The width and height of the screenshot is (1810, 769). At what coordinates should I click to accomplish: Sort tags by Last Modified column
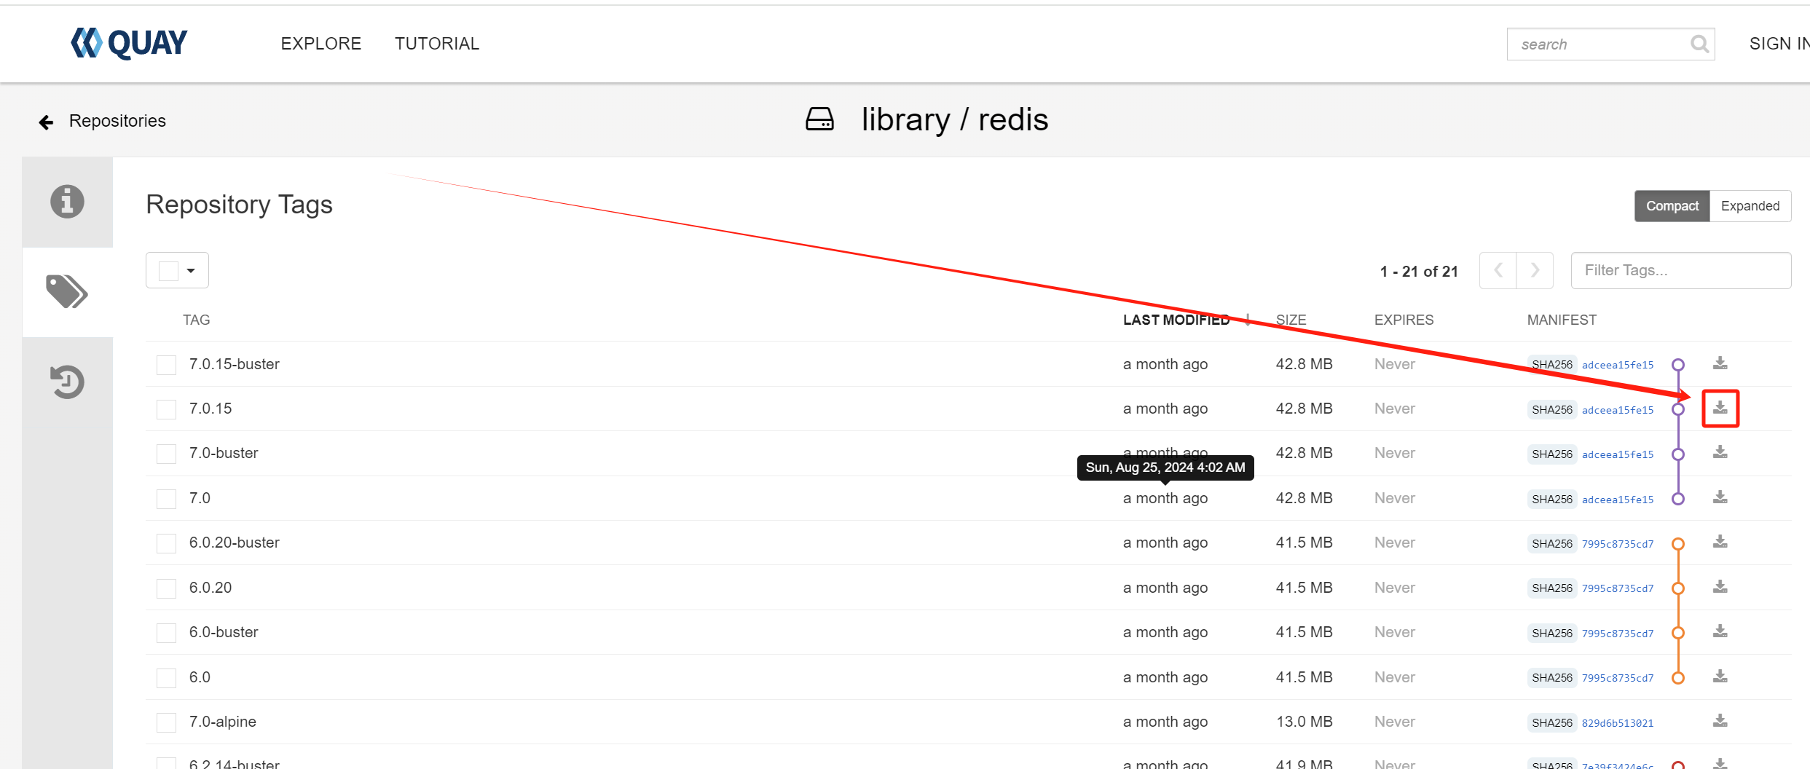[1176, 320]
